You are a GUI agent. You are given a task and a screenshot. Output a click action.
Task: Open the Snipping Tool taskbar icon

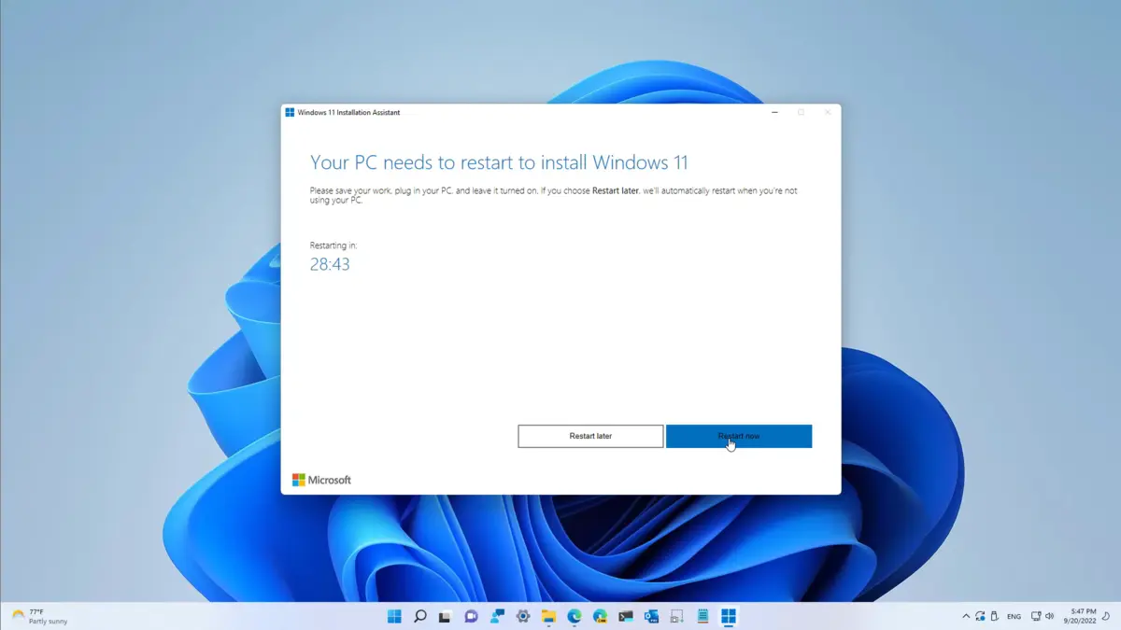[677, 616]
